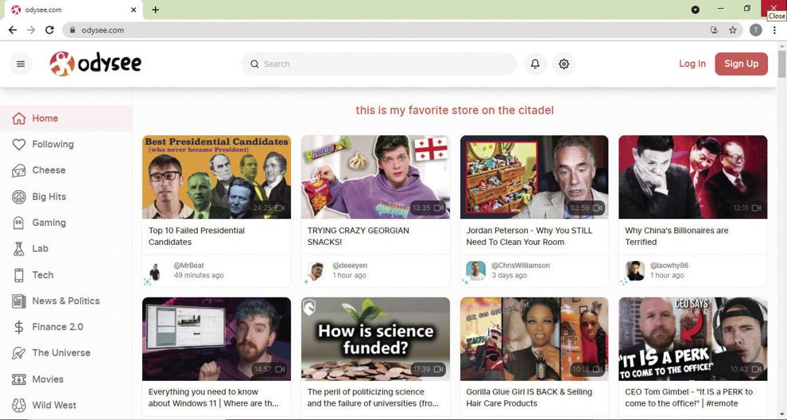Image resolution: width=787 pixels, height=420 pixels.
Task: Click the Movies ticket icon
Action: 18,379
